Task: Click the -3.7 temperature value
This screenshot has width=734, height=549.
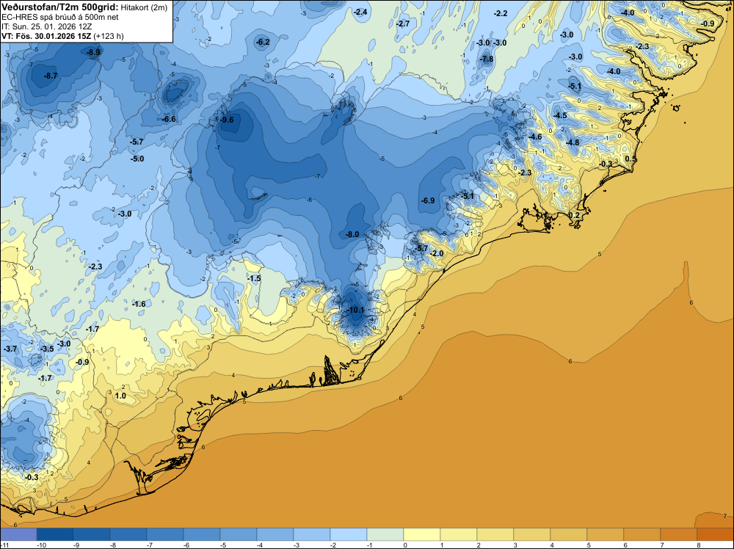Action: 10,349
